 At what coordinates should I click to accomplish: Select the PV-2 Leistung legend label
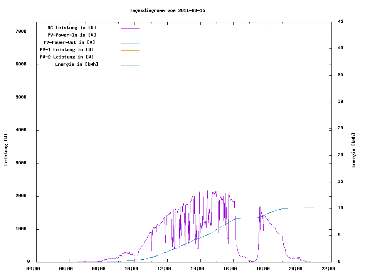[67, 57]
